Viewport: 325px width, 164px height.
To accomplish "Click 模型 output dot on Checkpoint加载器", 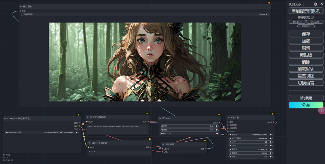I will pos(79,123).
